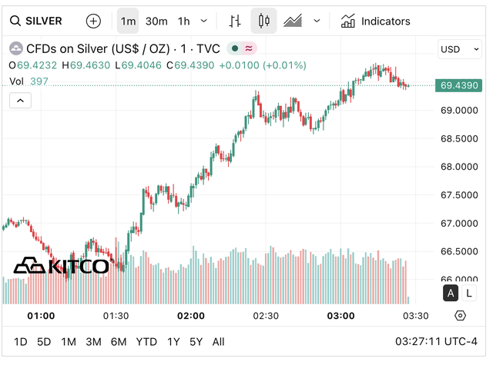The image size is (493, 365).
Task: Select the area chart style icon
Action: 293,21
